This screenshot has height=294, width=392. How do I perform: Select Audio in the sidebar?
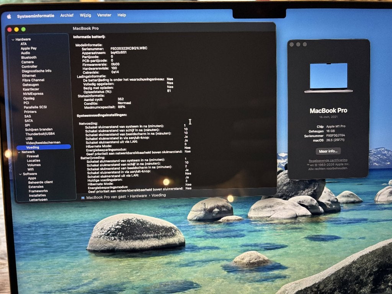[x=25, y=53]
